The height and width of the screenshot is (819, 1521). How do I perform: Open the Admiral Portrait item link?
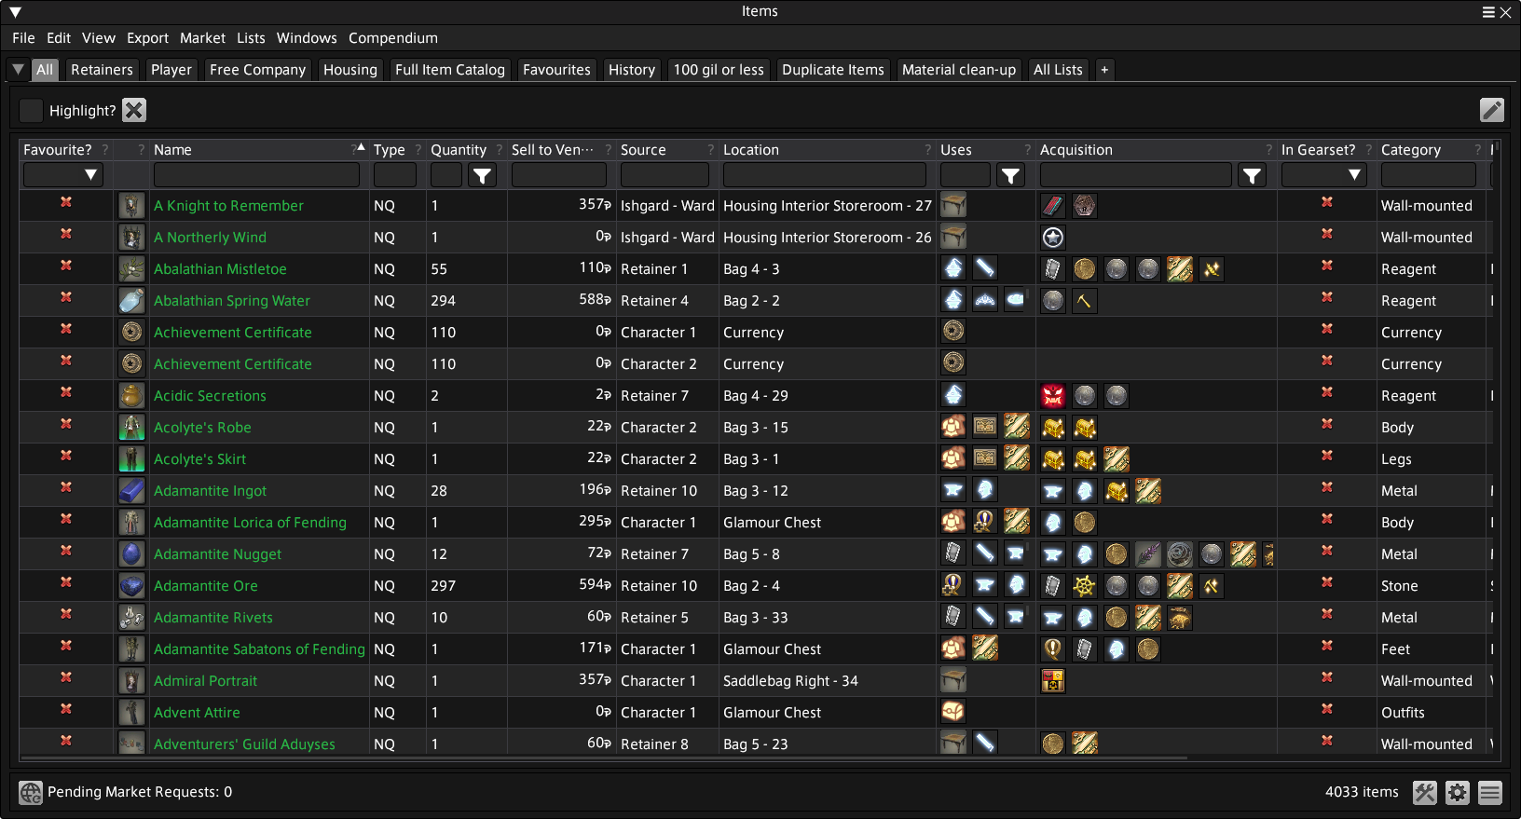(x=205, y=681)
